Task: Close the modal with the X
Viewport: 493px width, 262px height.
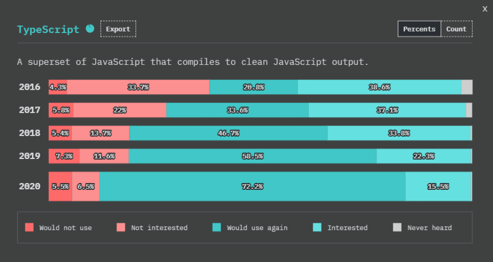Action: pyautogui.click(x=485, y=9)
